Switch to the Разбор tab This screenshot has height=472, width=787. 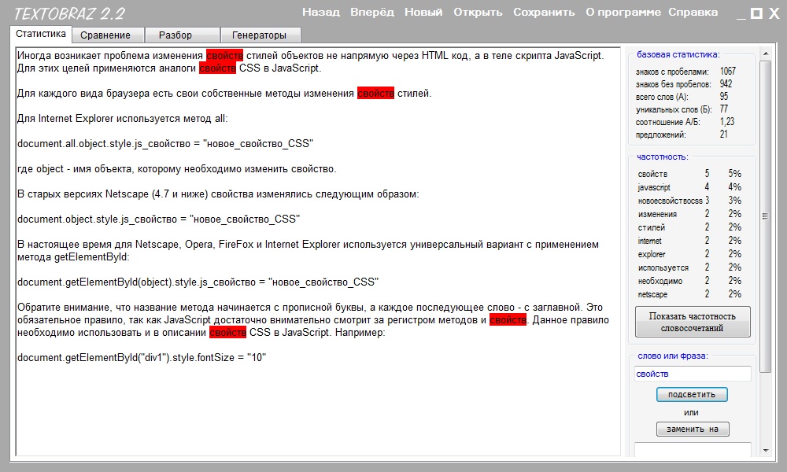pos(175,35)
